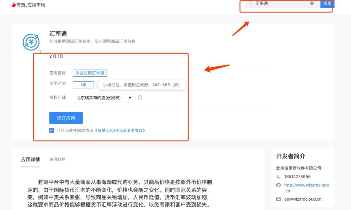Image resolution: width=351 pixels, height=210 pixels.
Task: Switch to the 应用详情 tab
Action: [31, 159]
